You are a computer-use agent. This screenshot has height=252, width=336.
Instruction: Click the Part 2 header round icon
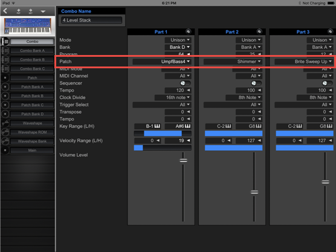coord(259,31)
